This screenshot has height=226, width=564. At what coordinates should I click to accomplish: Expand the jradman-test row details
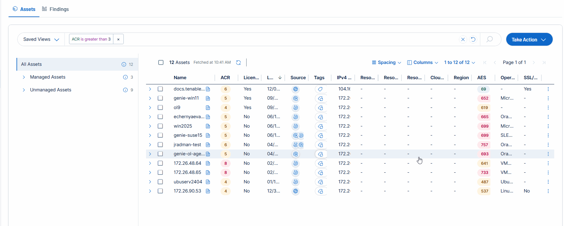pyautogui.click(x=150, y=145)
